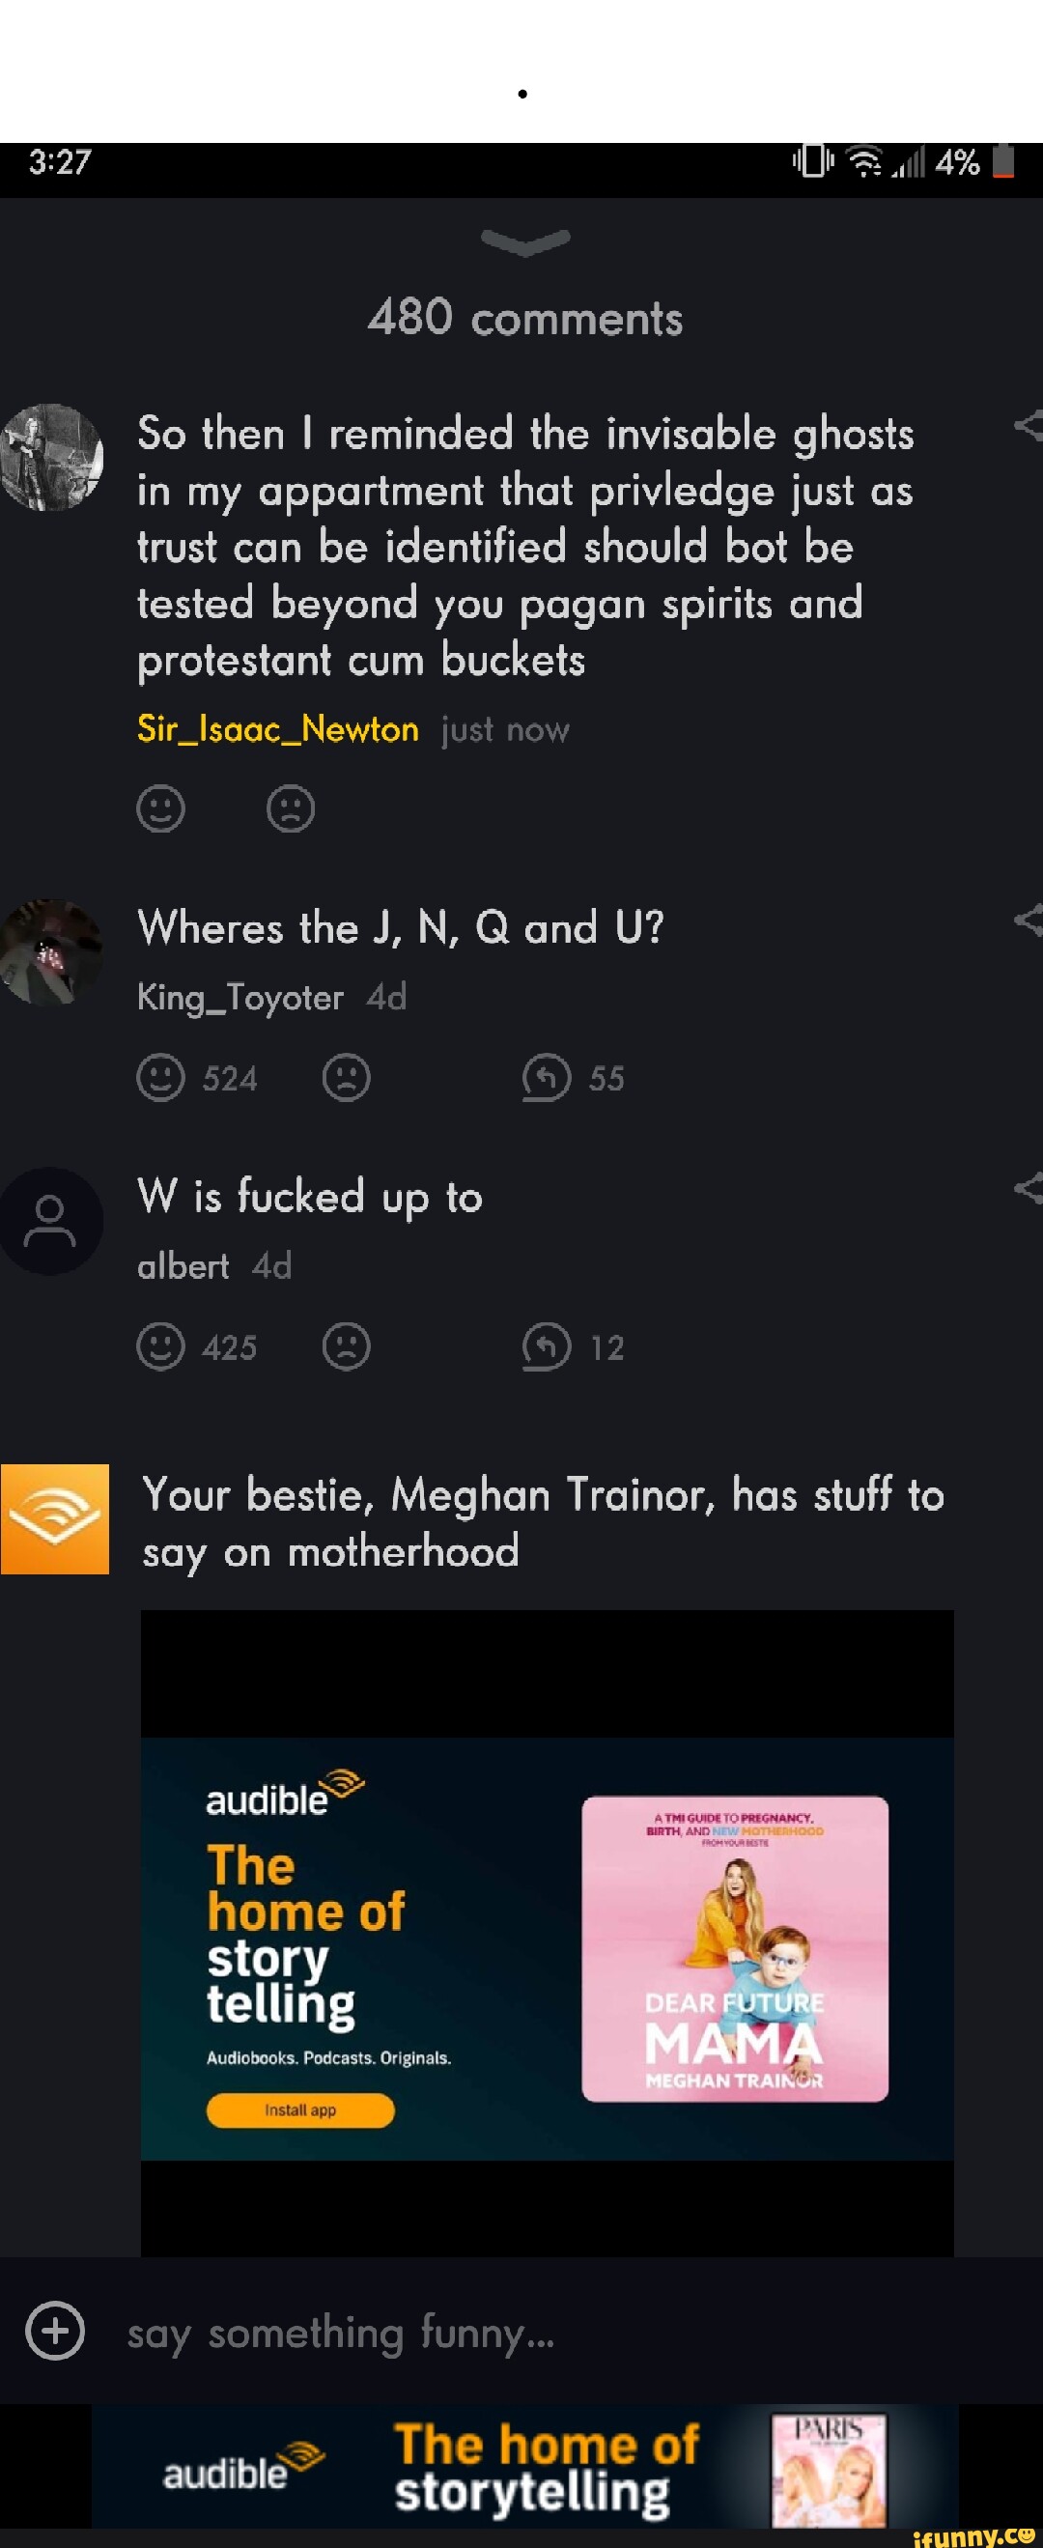Smile King_Toyoter's comment showing 524
The width and height of the screenshot is (1043, 2548).
point(160,1078)
